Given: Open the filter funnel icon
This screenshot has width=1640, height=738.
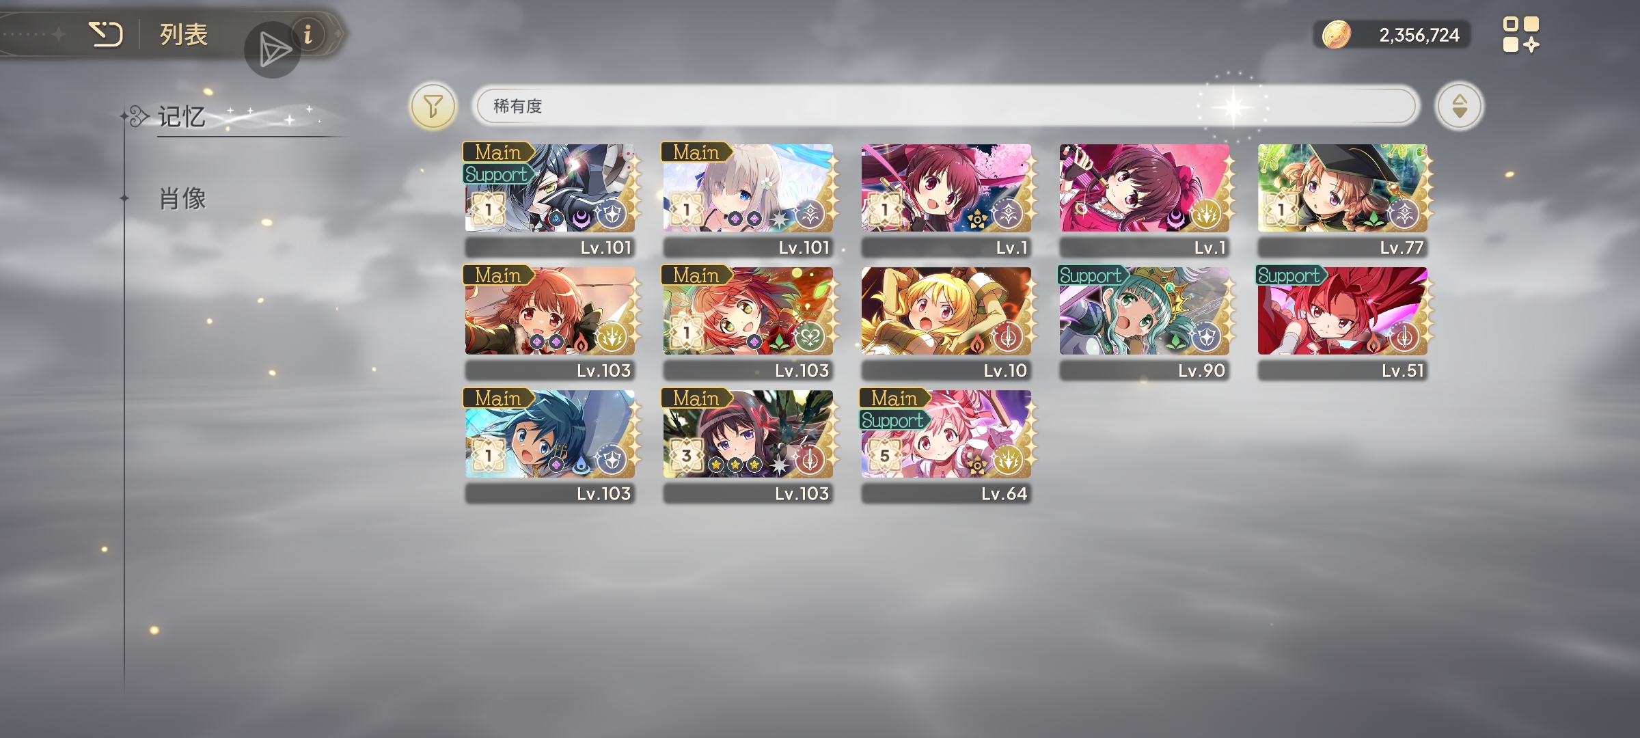Looking at the screenshot, I should click(433, 107).
